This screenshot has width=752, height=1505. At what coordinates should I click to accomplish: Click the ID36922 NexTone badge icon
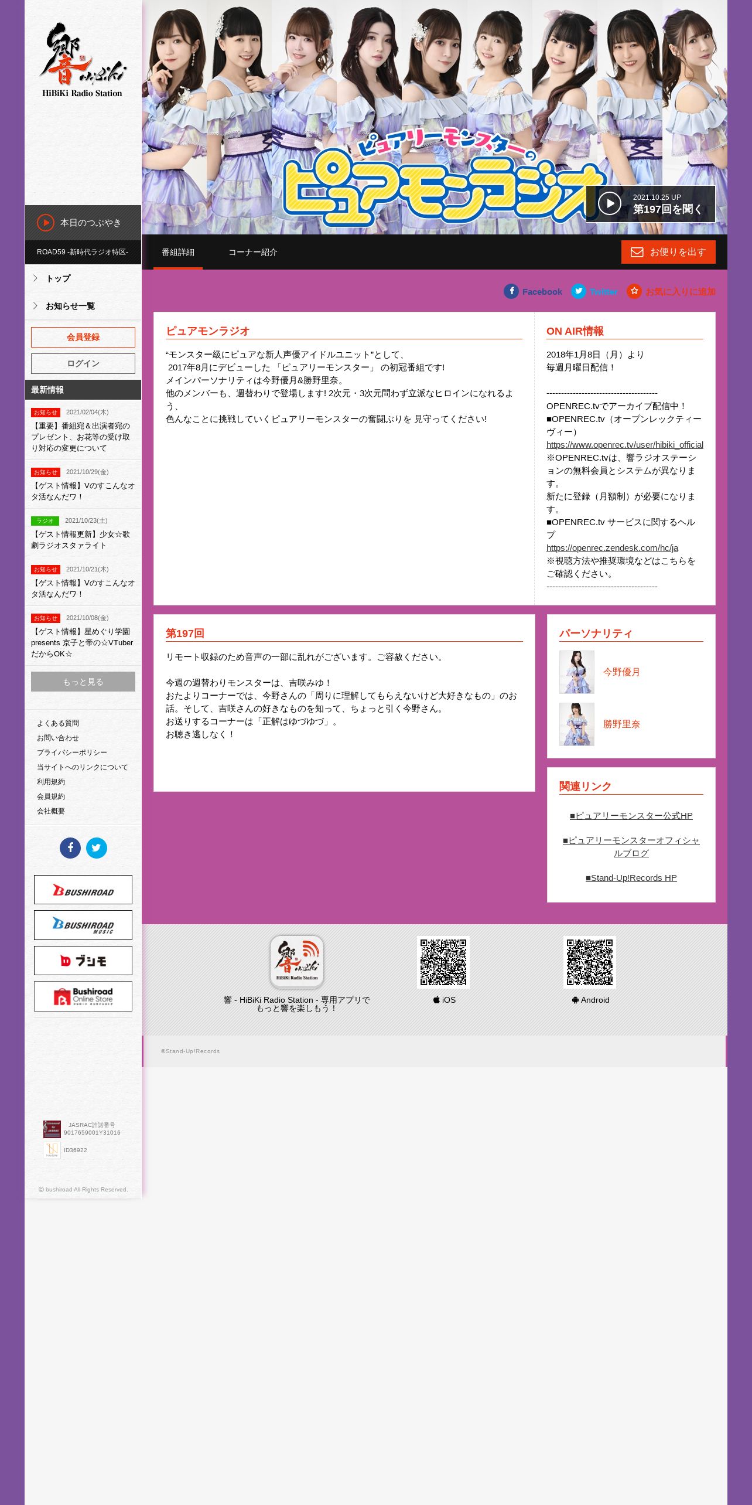click(x=52, y=1150)
